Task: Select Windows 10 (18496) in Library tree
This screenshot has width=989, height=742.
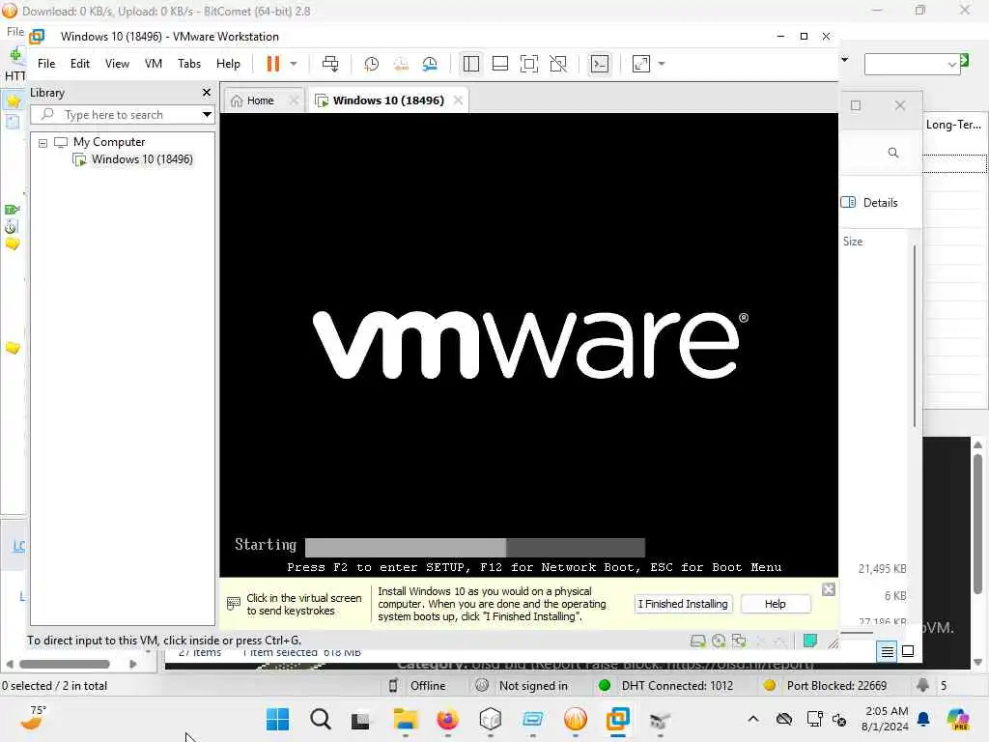Action: (141, 159)
